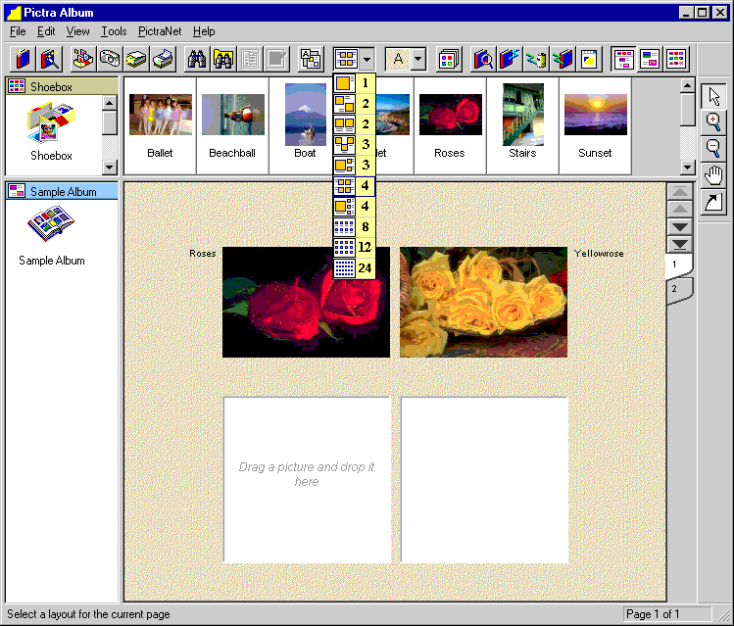Click the Shoebox panel header
Image resolution: width=734 pixels, height=626 pixels.
click(62, 86)
